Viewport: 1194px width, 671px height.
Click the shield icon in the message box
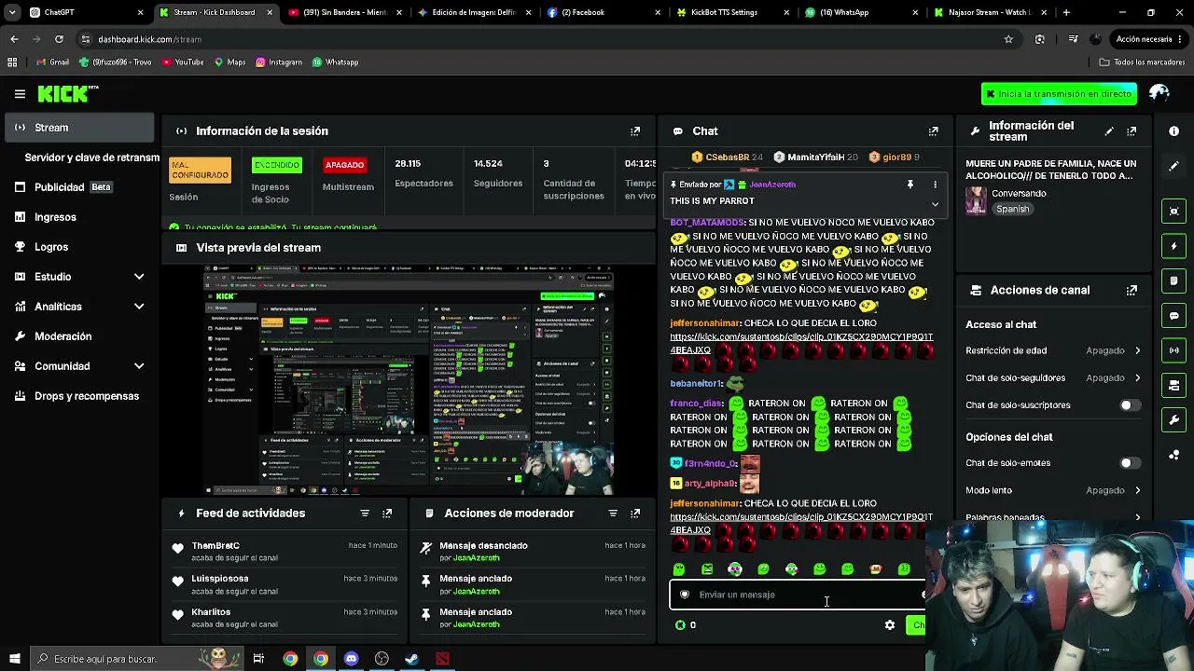(685, 595)
